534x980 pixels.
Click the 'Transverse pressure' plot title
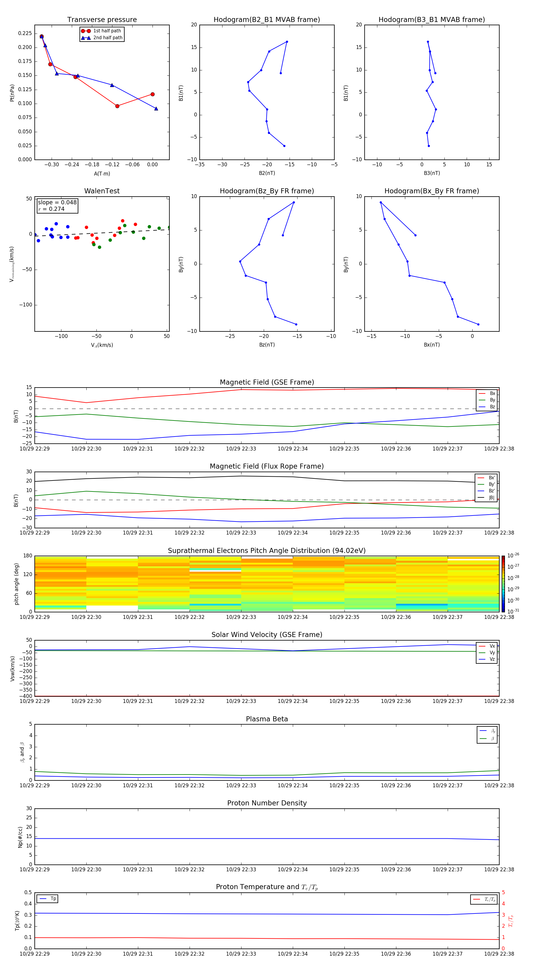pos(102,20)
